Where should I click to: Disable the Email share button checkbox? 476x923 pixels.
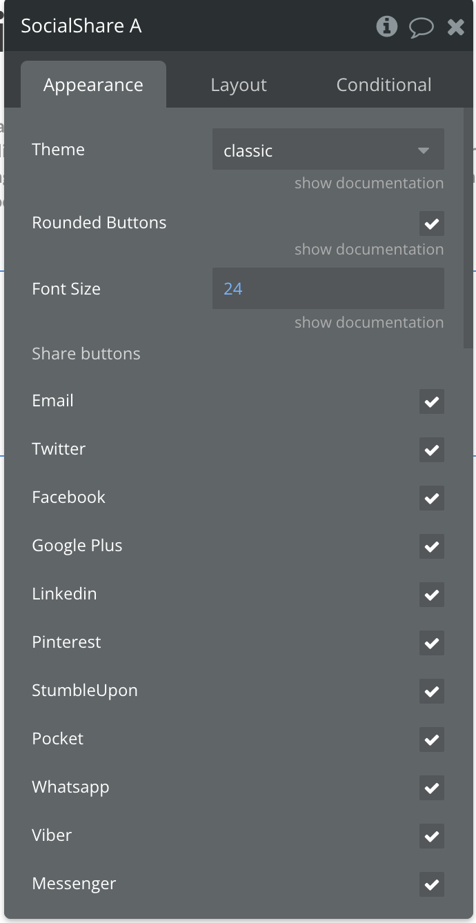(432, 401)
